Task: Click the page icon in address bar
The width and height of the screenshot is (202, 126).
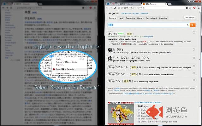Action: tap(119, 8)
